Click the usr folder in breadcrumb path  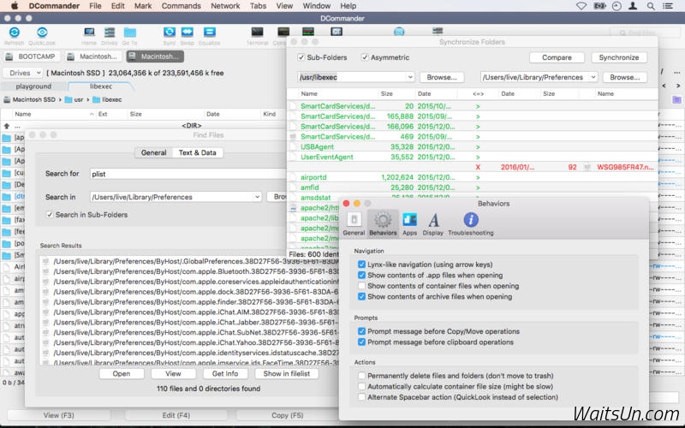[x=74, y=99]
